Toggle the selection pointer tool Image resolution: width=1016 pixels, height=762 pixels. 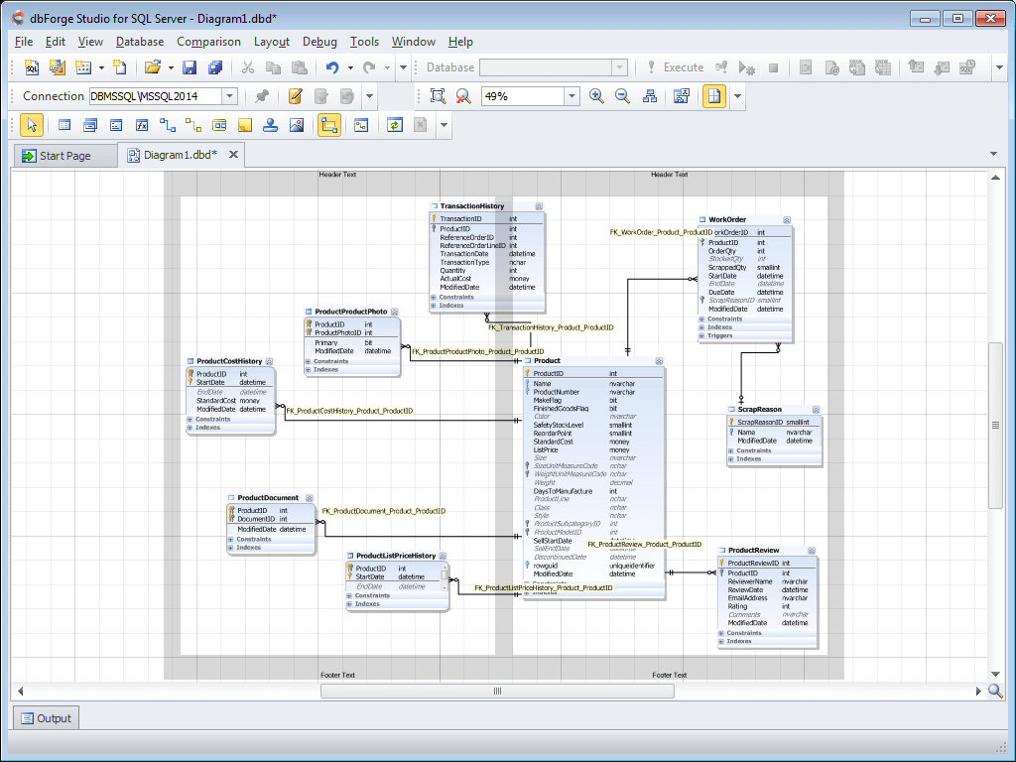pos(31,124)
